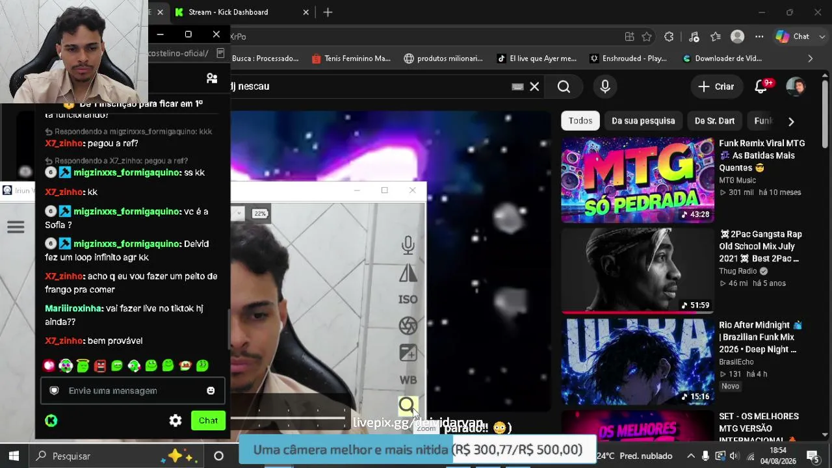The height and width of the screenshot is (468, 832).
Task: Open the YouTube account avatar menu
Action: pyautogui.click(x=796, y=86)
